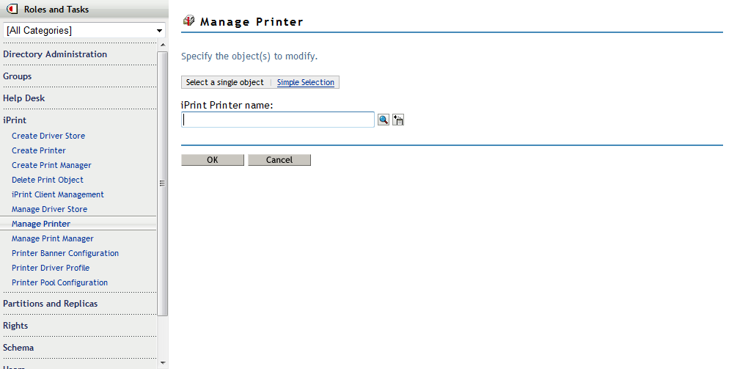Open Printer Banner Configuration task

65,254
